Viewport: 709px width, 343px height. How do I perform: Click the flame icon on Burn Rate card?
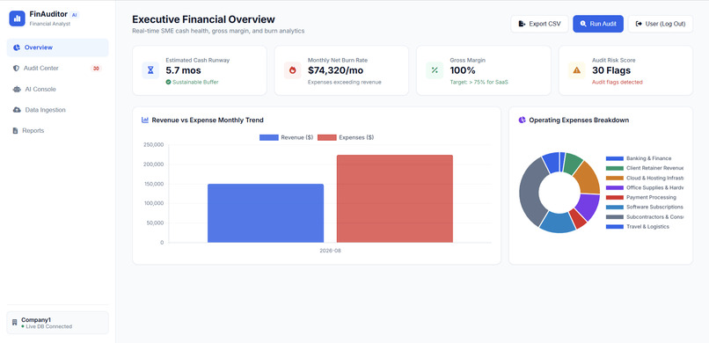[x=293, y=70]
